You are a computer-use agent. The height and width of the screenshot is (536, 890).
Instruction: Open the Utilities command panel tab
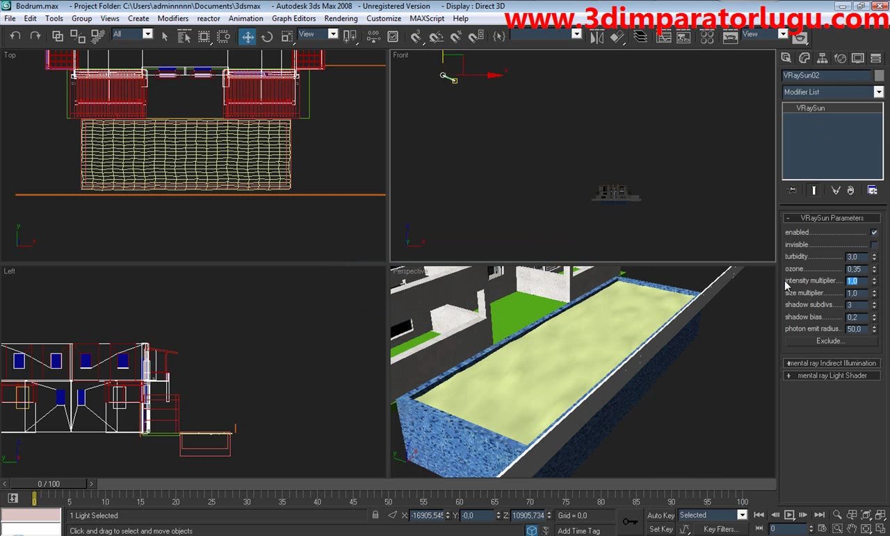[875, 58]
